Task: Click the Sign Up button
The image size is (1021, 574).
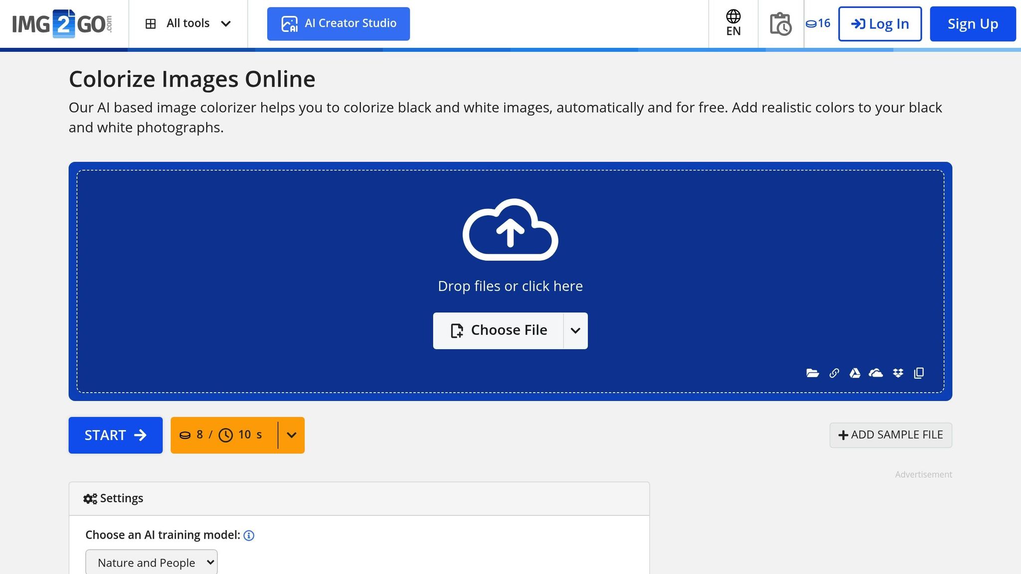Action: tap(973, 24)
